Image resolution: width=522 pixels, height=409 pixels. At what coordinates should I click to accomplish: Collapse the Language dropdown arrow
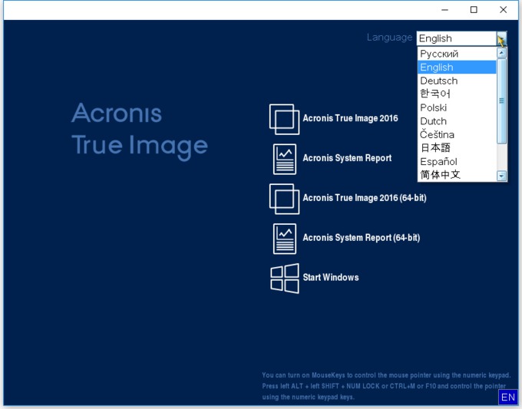click(501, 38)
